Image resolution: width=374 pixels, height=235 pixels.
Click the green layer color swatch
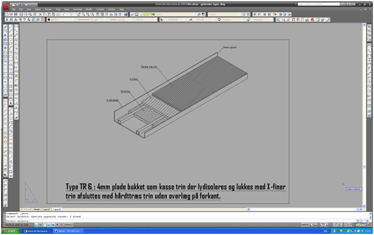click(x=154, y=14)
